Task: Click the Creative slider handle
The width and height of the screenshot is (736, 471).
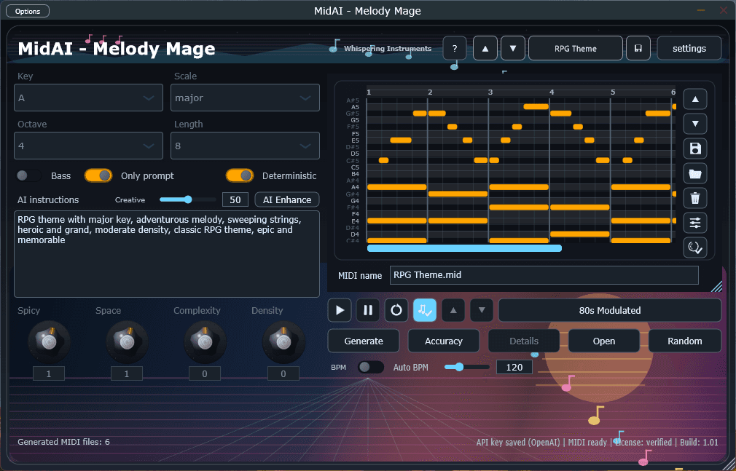Action: [x=188, y=199]
